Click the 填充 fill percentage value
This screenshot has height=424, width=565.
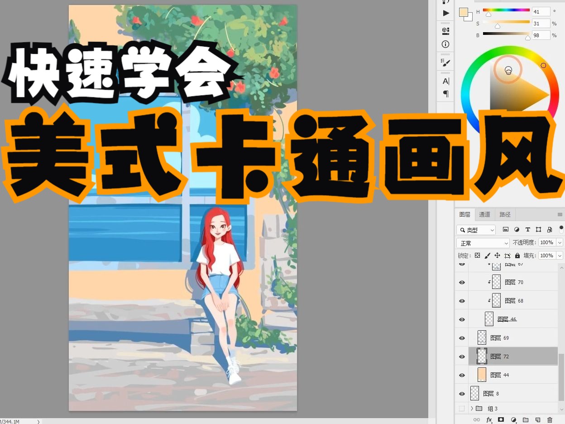[x=547, y=255]
